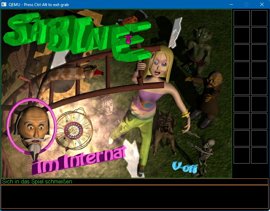Click the green goblin creature
Viewport: 270px width, 211px height.
point(198,50)
